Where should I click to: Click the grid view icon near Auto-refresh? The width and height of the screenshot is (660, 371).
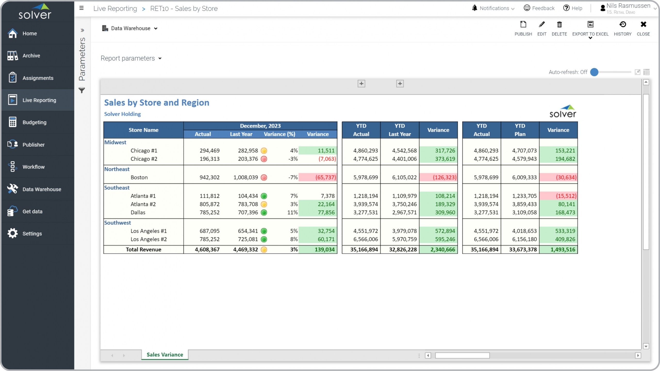click(646, 72)
